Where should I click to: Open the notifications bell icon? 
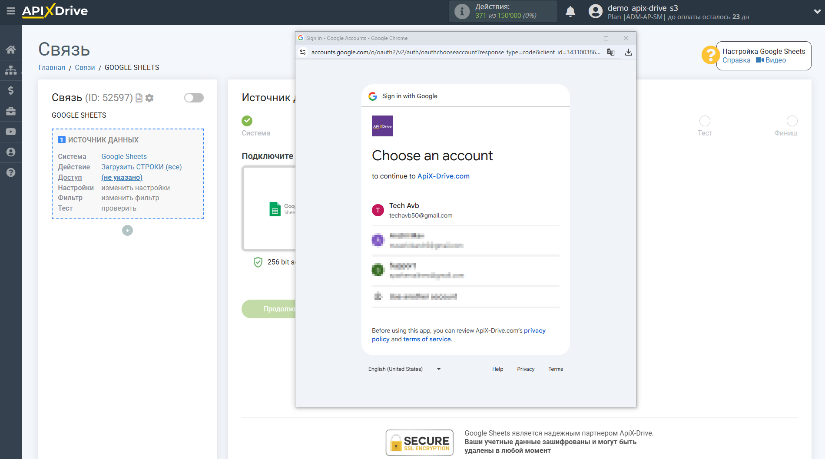coord(570,11)
